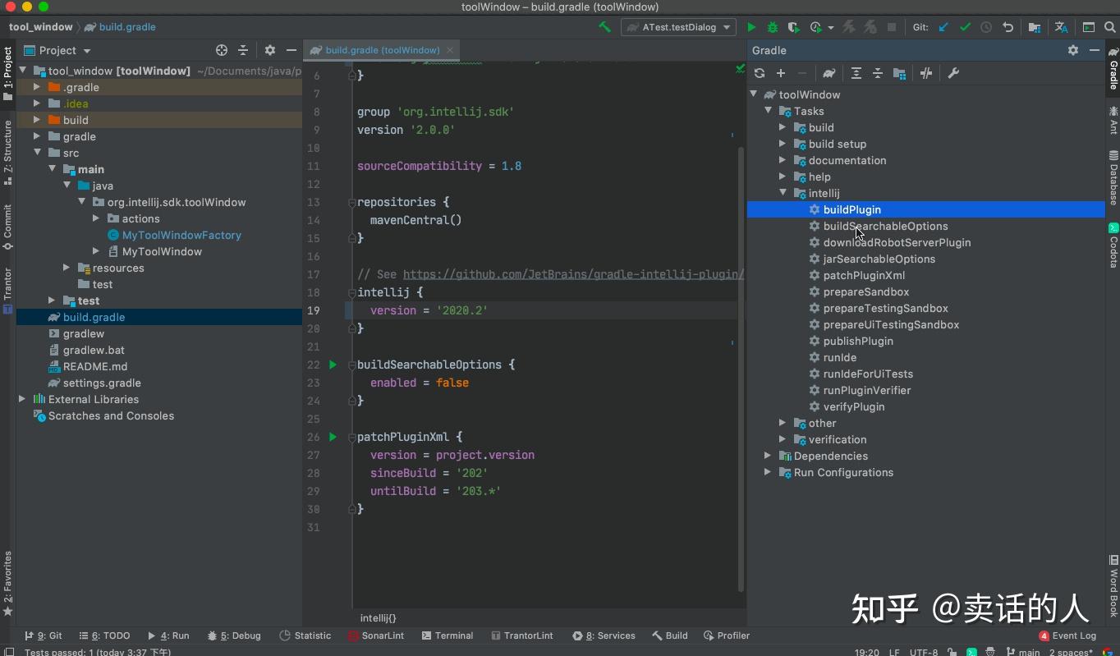Open the ATest.testDialog run configuration dropdown

click(677, 27)
